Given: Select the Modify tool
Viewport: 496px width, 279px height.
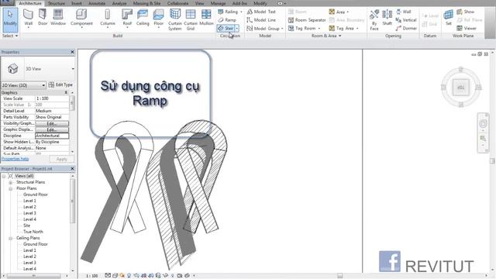Looking at the screenshot, I should (x=10, y=19).
